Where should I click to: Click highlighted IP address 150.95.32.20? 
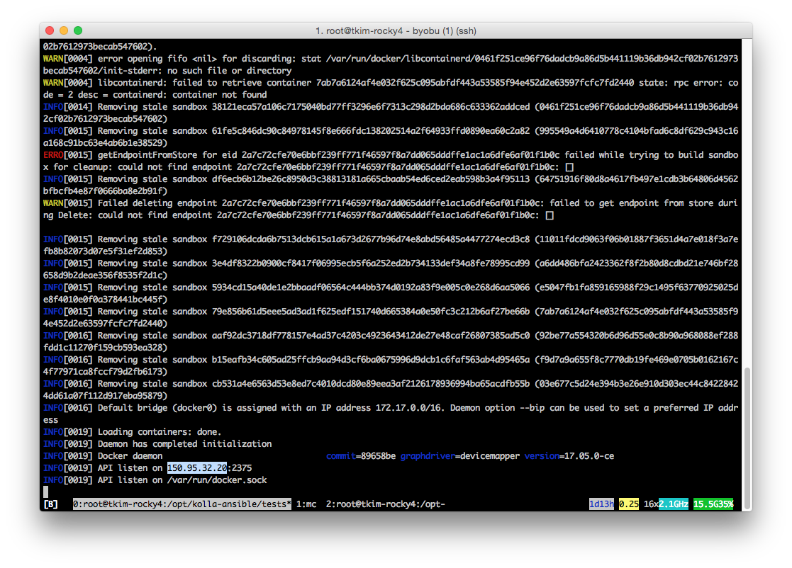point(197,468)
